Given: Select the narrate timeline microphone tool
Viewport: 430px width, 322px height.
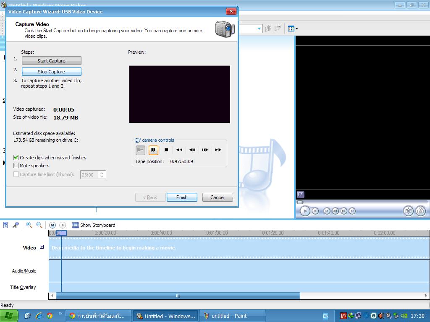Looking at the screenshot, I should pyautogui.click(x=15, y=225).
